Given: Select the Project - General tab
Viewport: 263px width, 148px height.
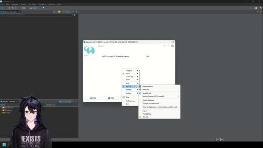Looking at the screenshot, I should click(x=9, y=102).
